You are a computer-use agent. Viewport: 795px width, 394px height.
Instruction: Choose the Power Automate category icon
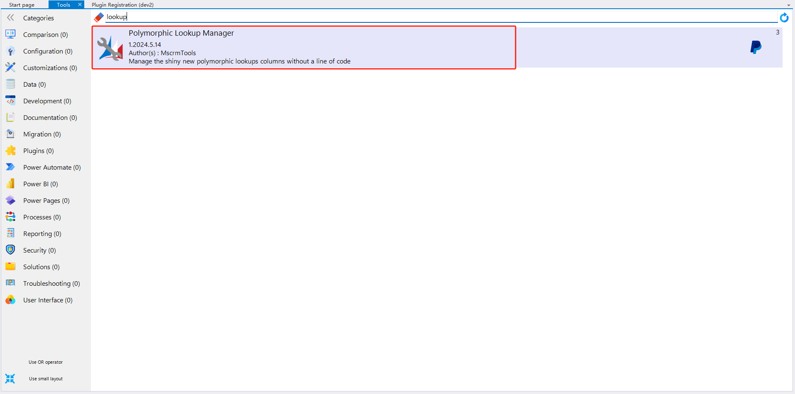10,167
